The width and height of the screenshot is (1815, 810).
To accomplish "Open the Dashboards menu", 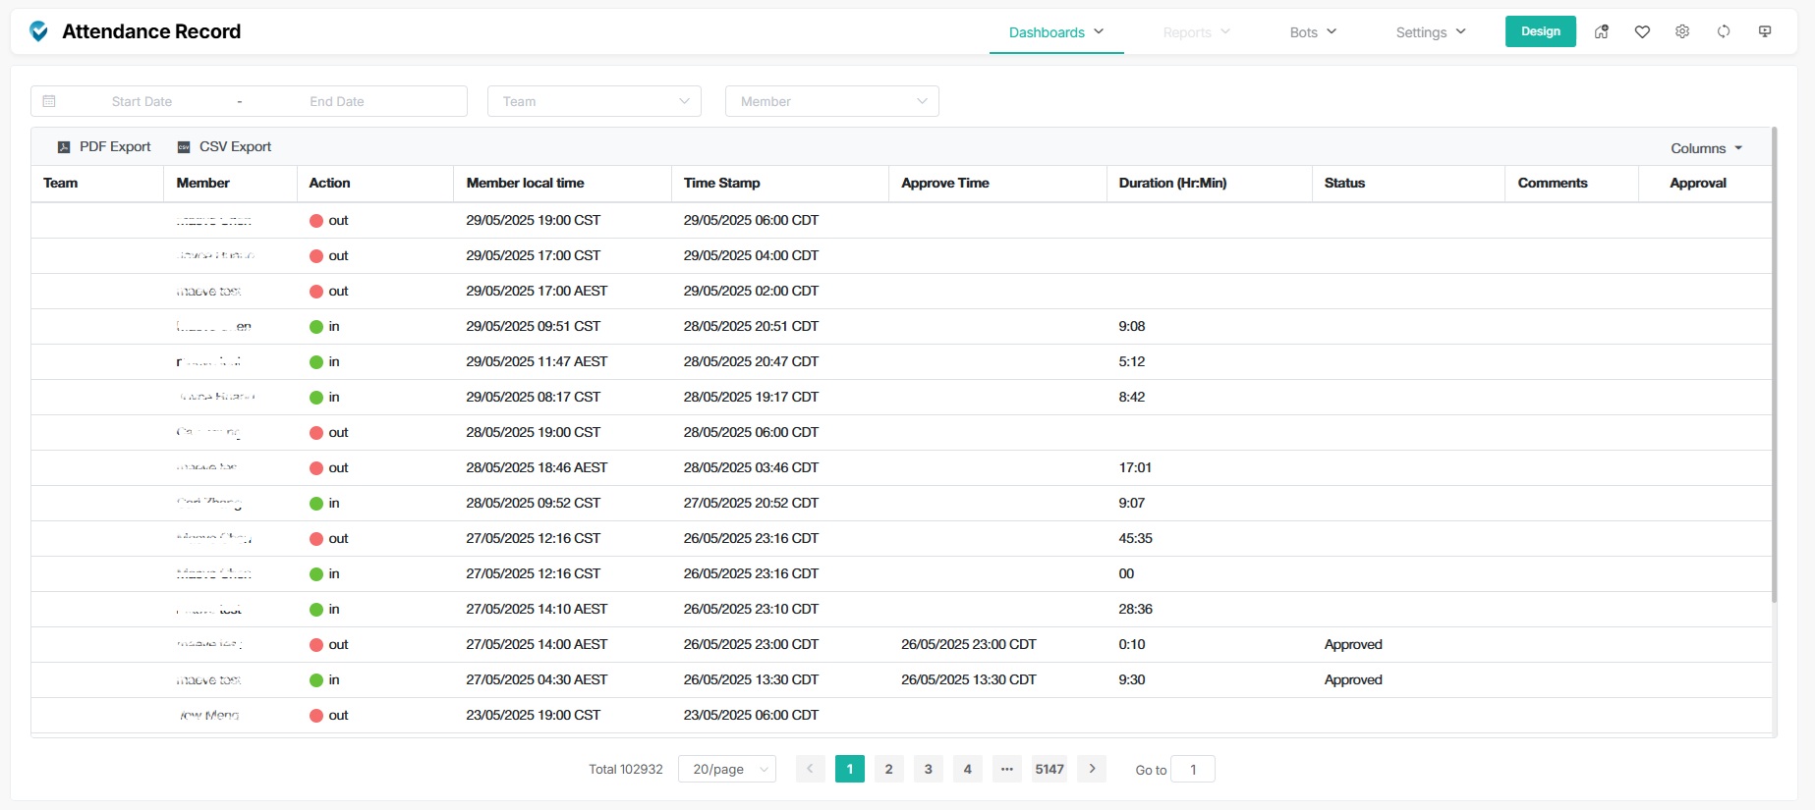I will click(x=1055, y=32).
